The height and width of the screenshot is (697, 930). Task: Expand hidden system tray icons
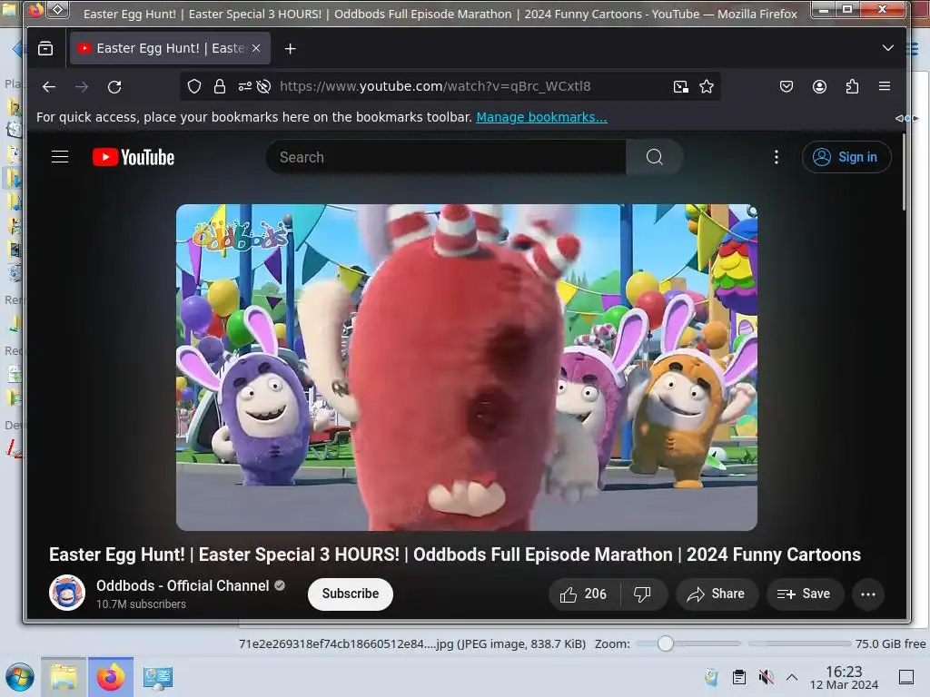pyautogui.click(x=792, y=677)
